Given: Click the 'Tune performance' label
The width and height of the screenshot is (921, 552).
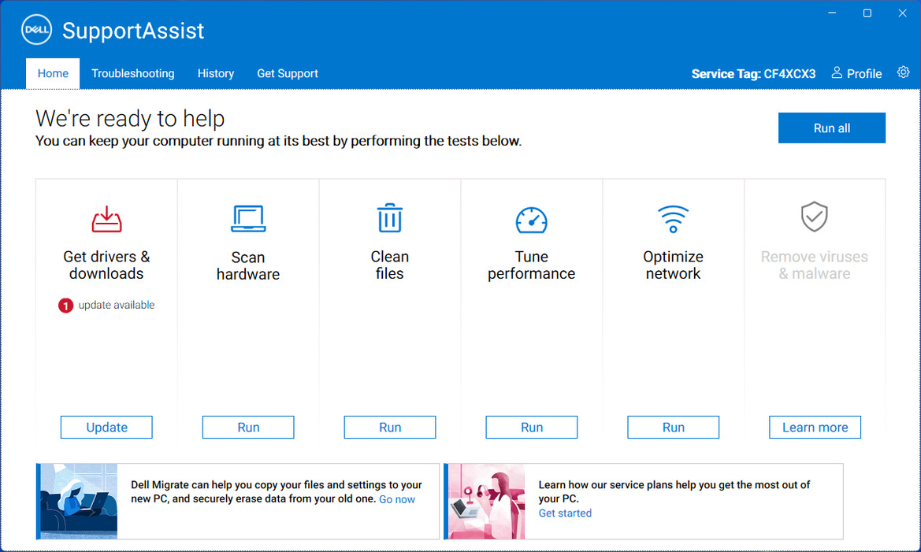Looking at the screenshot, I should pos(532,265).
